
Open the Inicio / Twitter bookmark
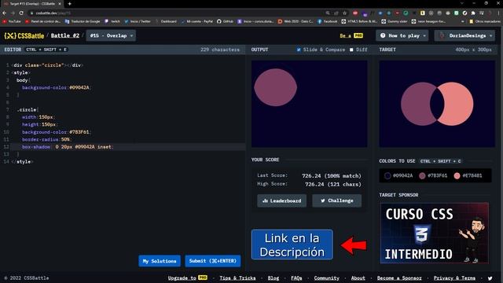(138, 21)
